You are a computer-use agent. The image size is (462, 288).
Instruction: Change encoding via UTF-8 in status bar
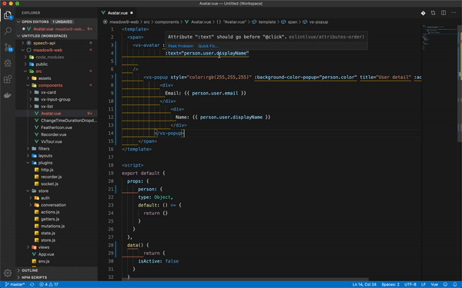pyautogui.click(x=410, y=284)
